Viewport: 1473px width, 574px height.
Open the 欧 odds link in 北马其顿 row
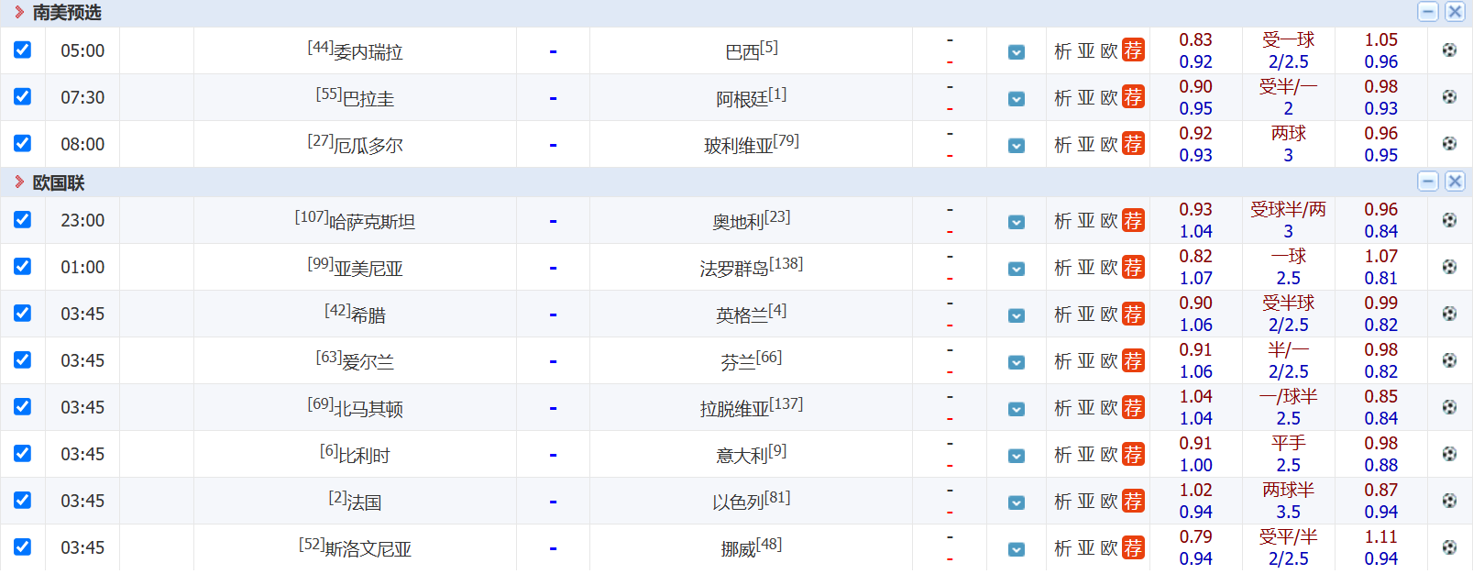[x=1108, y=407]
